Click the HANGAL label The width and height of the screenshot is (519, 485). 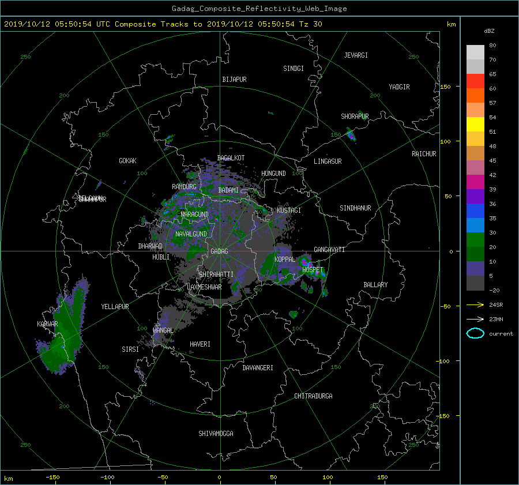[x=163, y=330]
